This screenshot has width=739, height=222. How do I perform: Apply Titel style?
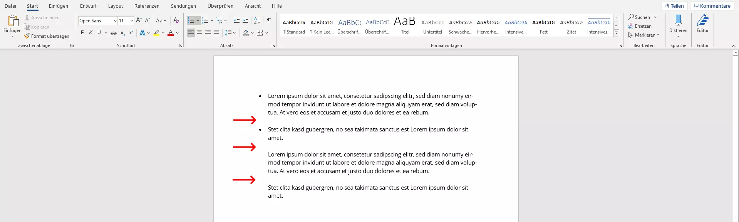[405, 26]
